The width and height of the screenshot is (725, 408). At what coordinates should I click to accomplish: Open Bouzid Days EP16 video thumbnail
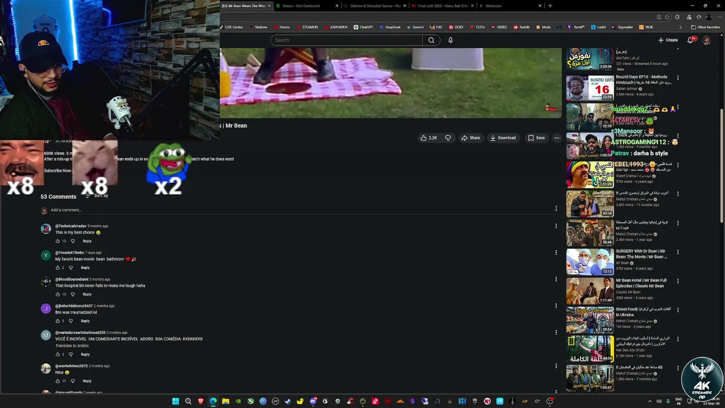click(x=590, y=88)
